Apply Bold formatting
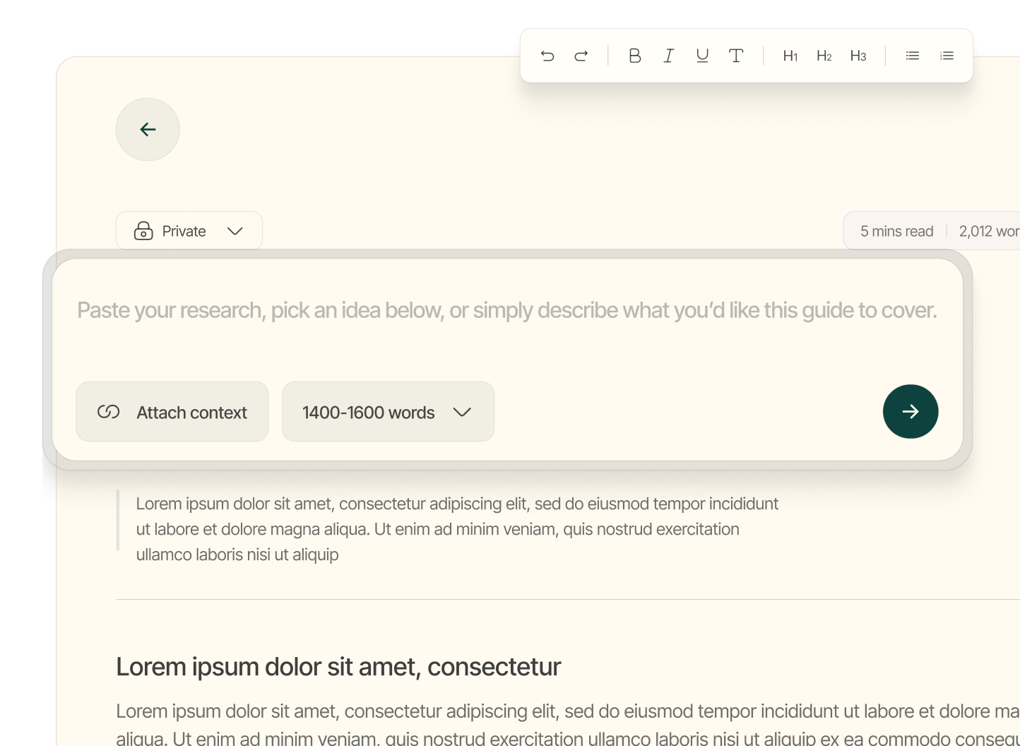 634,55
